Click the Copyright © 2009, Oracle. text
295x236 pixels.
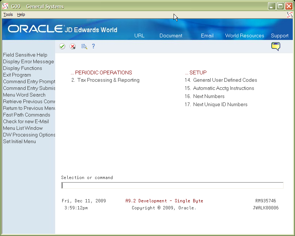pyautogui.click(x=164, y=208)
